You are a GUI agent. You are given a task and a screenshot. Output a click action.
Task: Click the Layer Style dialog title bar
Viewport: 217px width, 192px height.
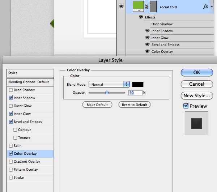110,60
